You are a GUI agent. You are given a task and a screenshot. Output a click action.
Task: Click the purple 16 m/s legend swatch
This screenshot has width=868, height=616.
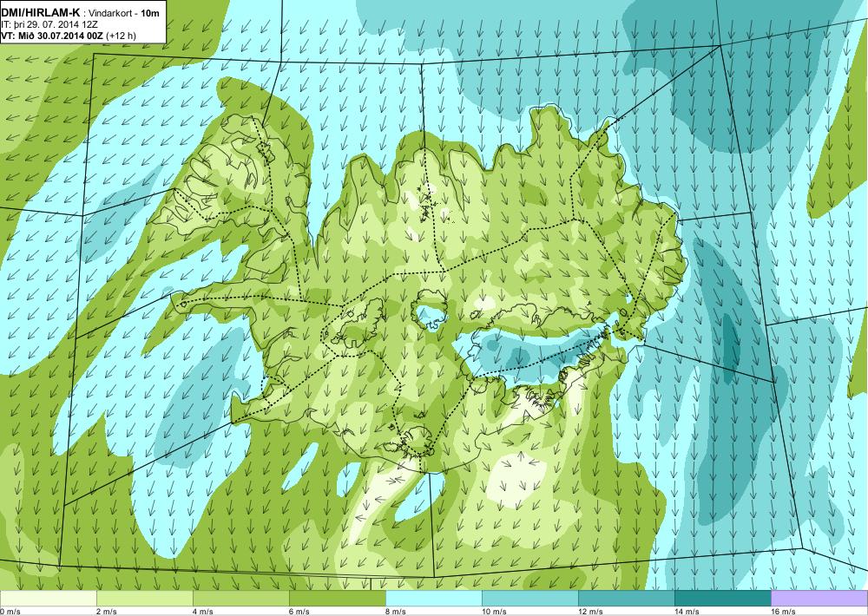[x=819, y=599]
